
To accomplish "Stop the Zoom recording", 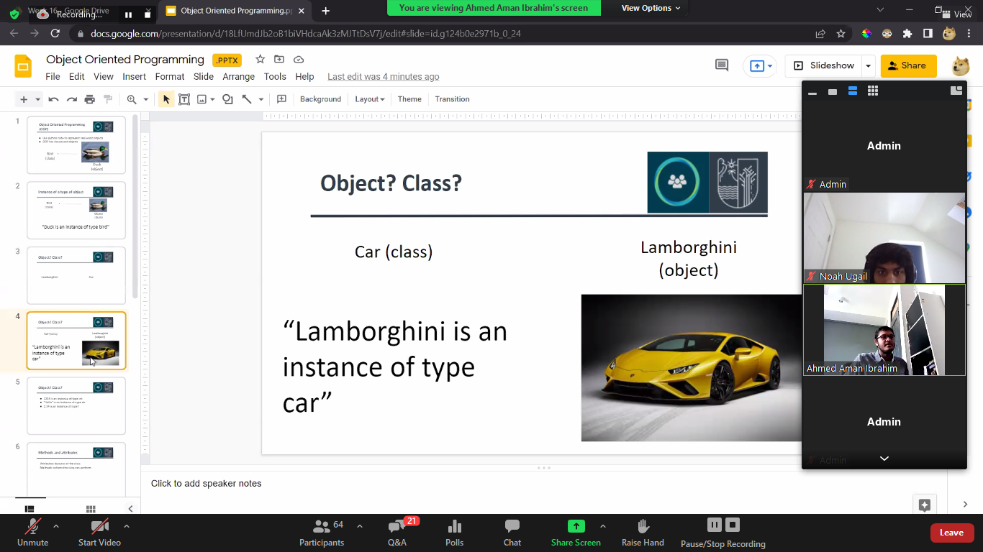I will pos(733,525).
